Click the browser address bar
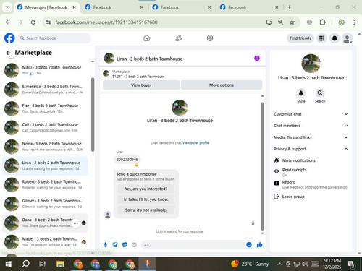362x271 pixels. coord(154,22)
